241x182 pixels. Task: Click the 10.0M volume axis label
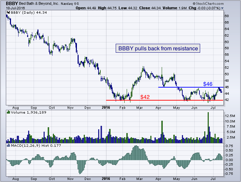point(230,121)
